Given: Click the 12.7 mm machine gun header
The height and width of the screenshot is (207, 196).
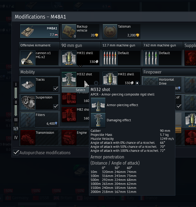Looking at the screenshot, I should [x=121, y=45].
